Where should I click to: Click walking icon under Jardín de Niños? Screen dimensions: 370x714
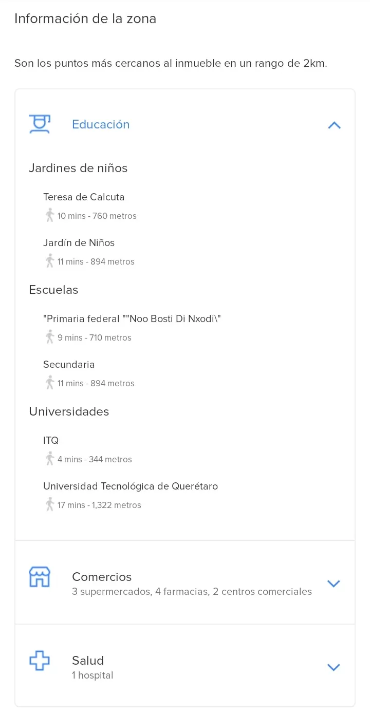coord(50,261)
